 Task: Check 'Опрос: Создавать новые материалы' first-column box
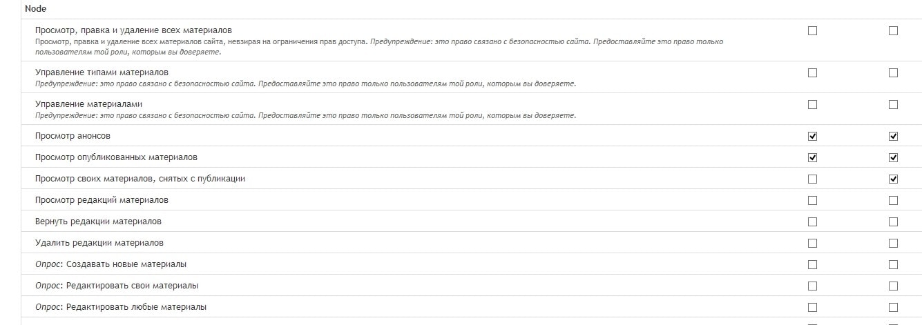click(x=812, y=264)
